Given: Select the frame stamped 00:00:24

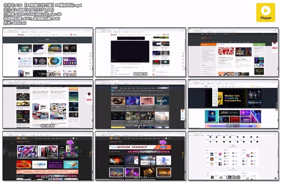Looking at the screenshot, I should coord(140,52).
